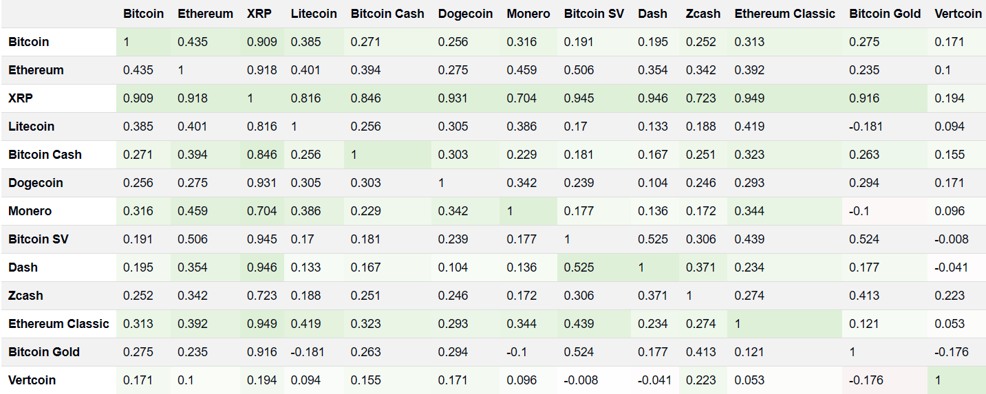Click the Vertcoin column header

[958, 14]
